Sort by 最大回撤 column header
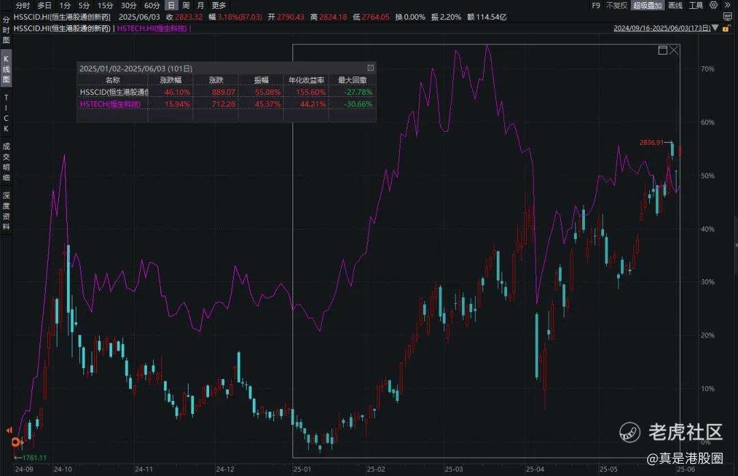738x476 pixels. click(352, 80)
